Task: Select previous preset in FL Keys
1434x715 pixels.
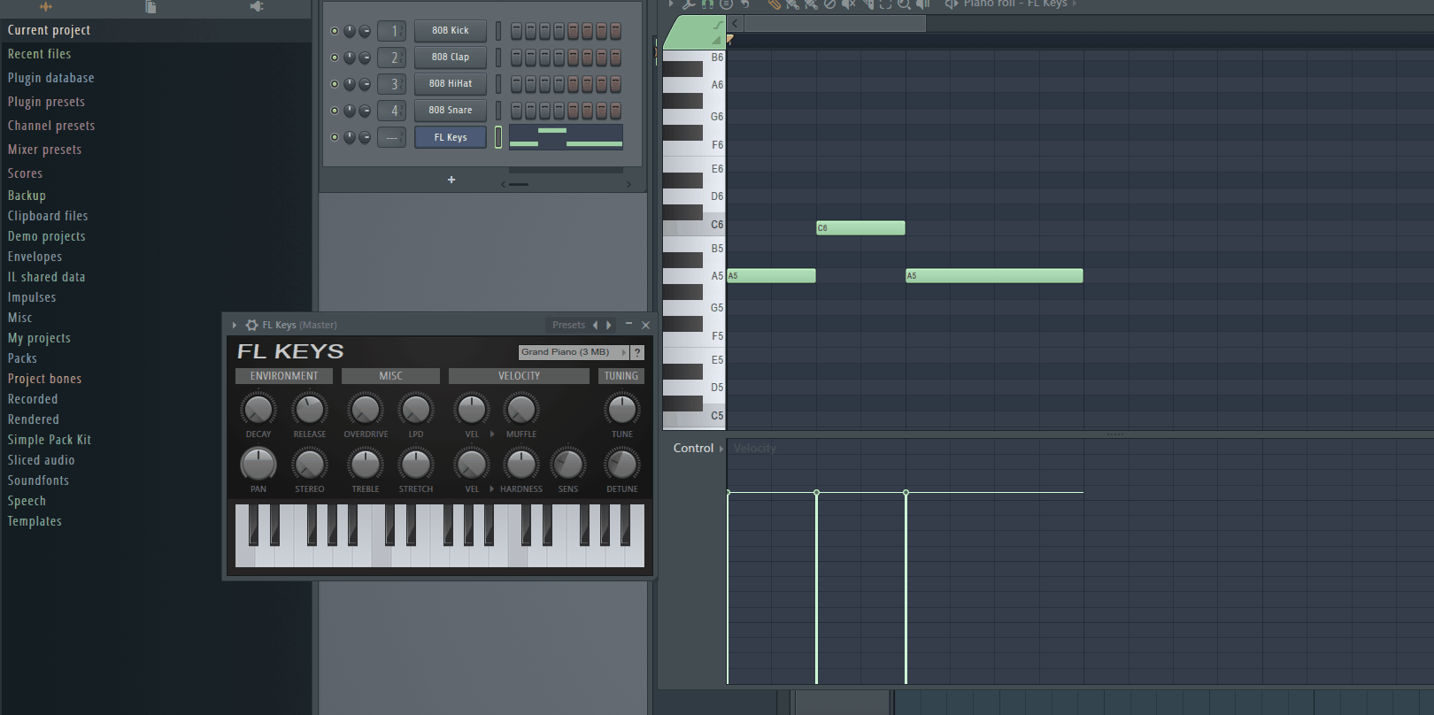Action: coord(595,325)
